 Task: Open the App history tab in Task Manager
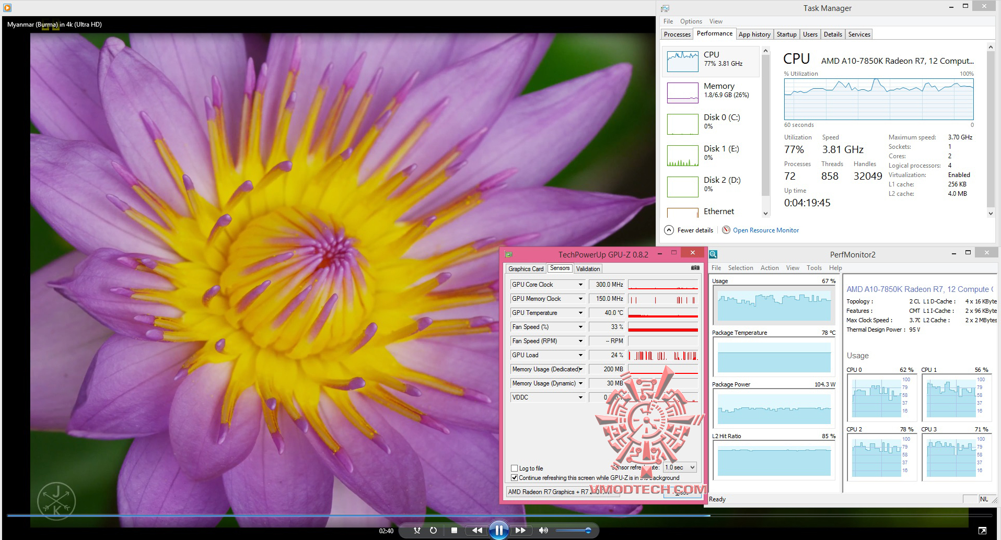[754, 34]
